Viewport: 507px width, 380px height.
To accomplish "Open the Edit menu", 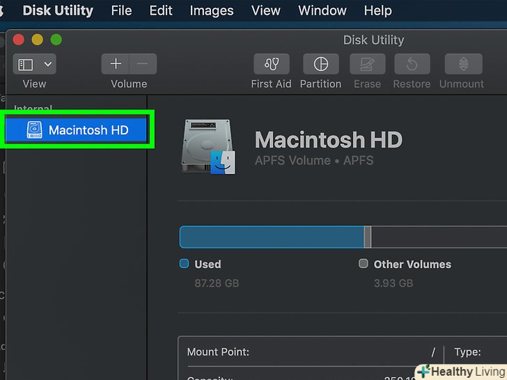I will coord(161,10).
